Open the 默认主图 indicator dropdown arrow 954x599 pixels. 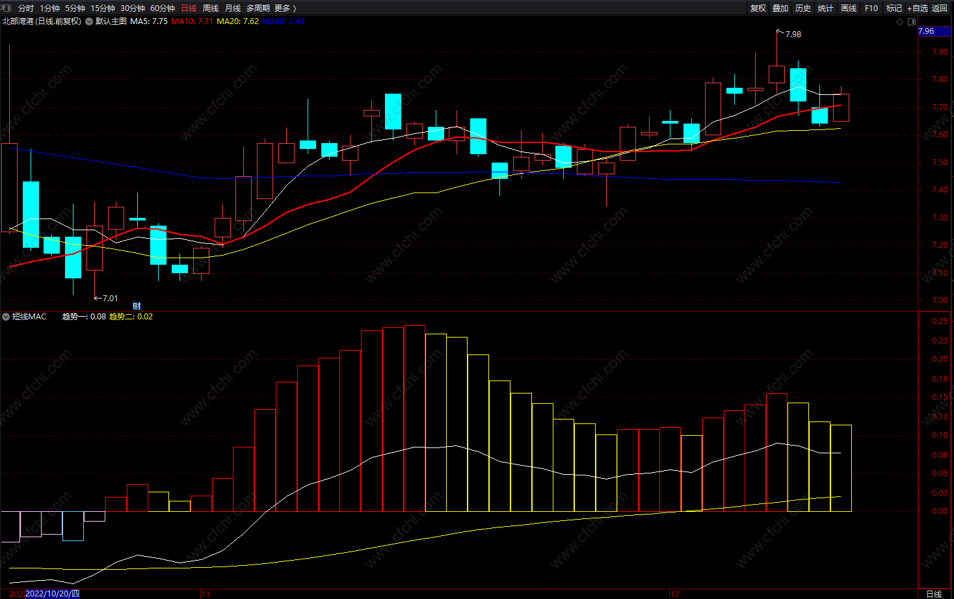coord(89,21)
